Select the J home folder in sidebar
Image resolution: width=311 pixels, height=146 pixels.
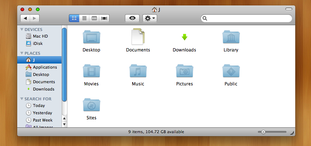[x=39, y=60]
